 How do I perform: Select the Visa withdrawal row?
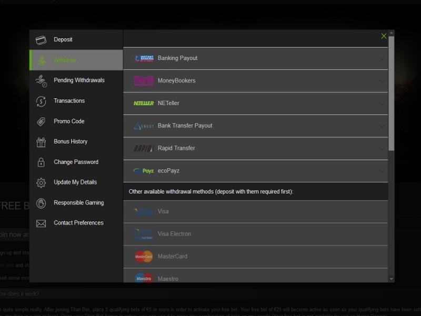256,212
